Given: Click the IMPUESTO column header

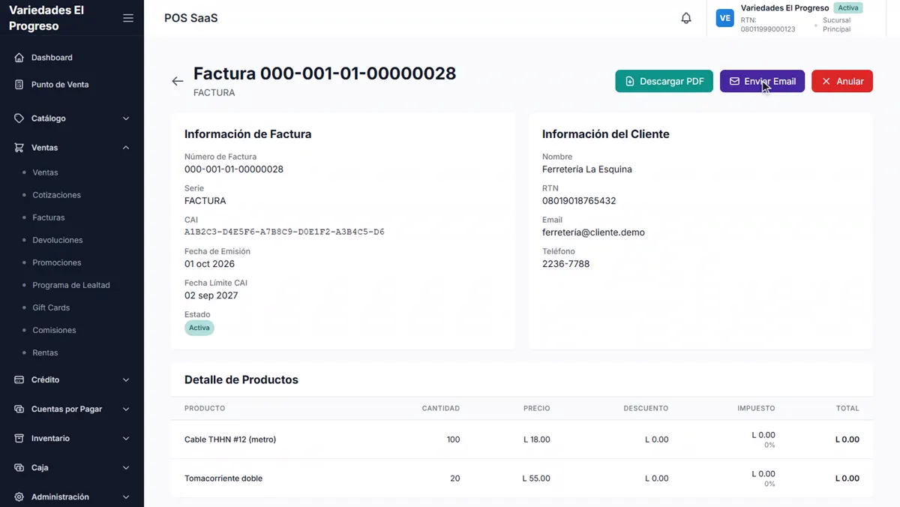Looking at the screenshot, I should coord(756,408).
